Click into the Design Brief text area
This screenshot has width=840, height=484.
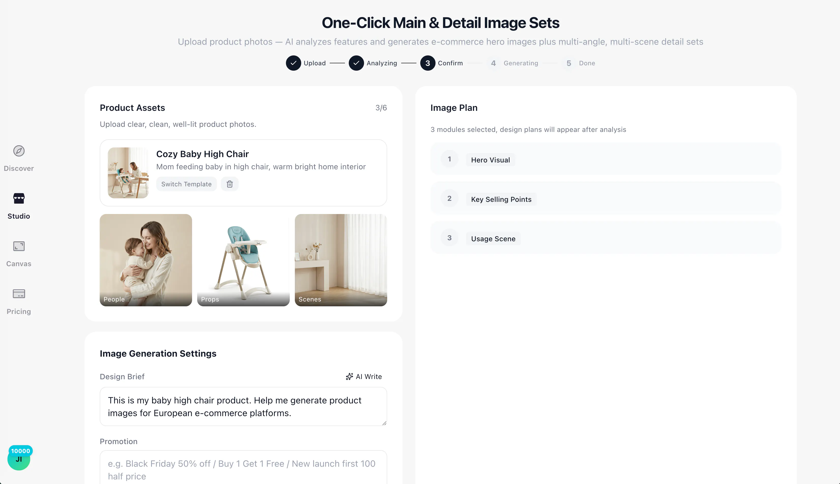[243, 406]
